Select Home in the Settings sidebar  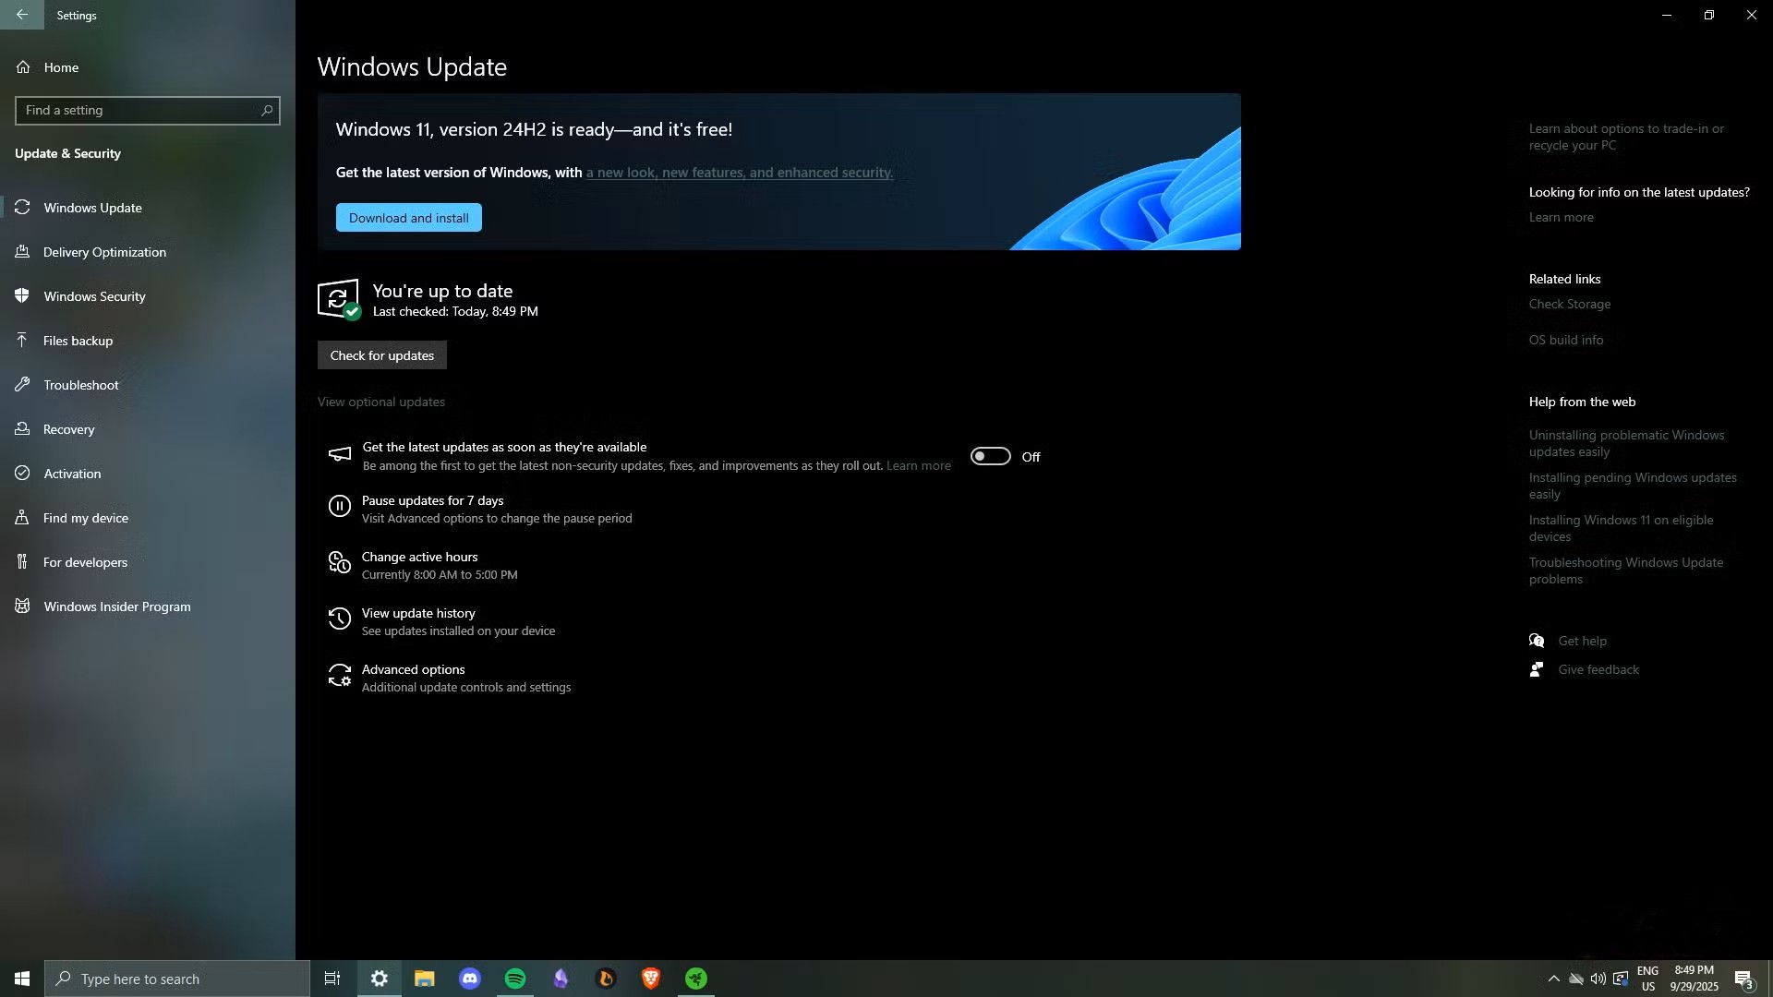pos(61,67)
